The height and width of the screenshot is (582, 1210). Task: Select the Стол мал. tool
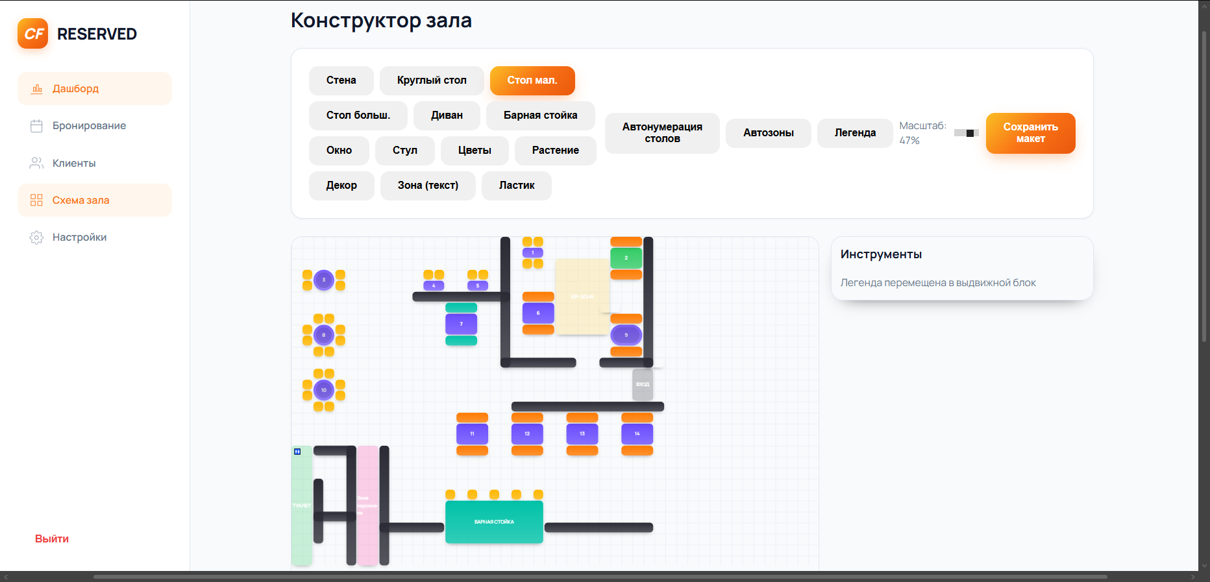coord(532,80)
